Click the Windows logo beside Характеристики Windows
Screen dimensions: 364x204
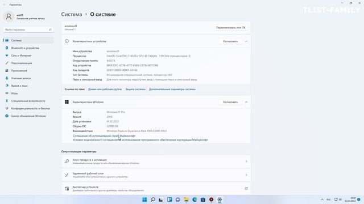click(x=67, y=102)
